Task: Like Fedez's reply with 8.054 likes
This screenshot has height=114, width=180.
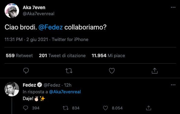Action: pyautogui.click(x=105, y=108)
